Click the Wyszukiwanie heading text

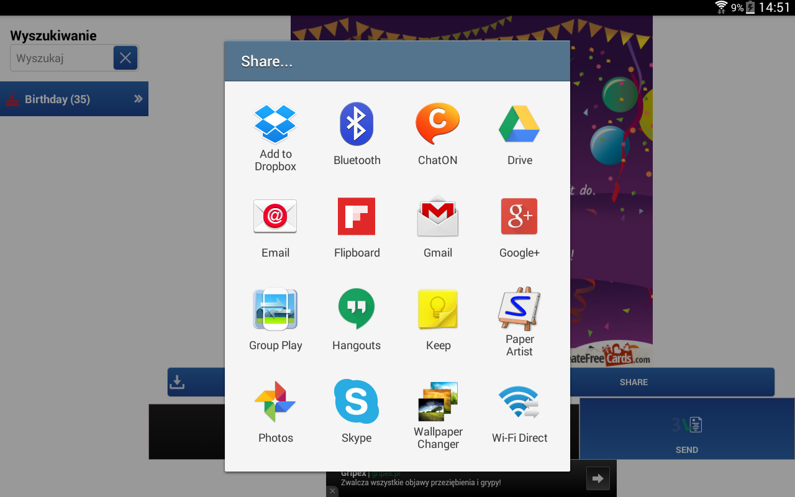click(53, 35)
